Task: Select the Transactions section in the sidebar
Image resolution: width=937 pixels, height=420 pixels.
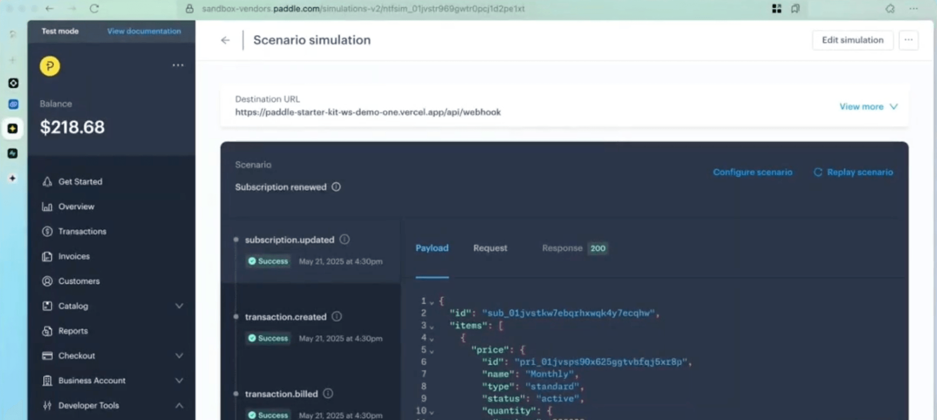Action: tap(82, 231)
